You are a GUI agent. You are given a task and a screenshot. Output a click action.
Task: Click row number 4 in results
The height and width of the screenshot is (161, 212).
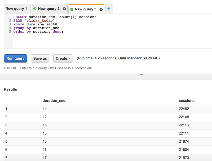pyautogui.click(x=6, y=133)
